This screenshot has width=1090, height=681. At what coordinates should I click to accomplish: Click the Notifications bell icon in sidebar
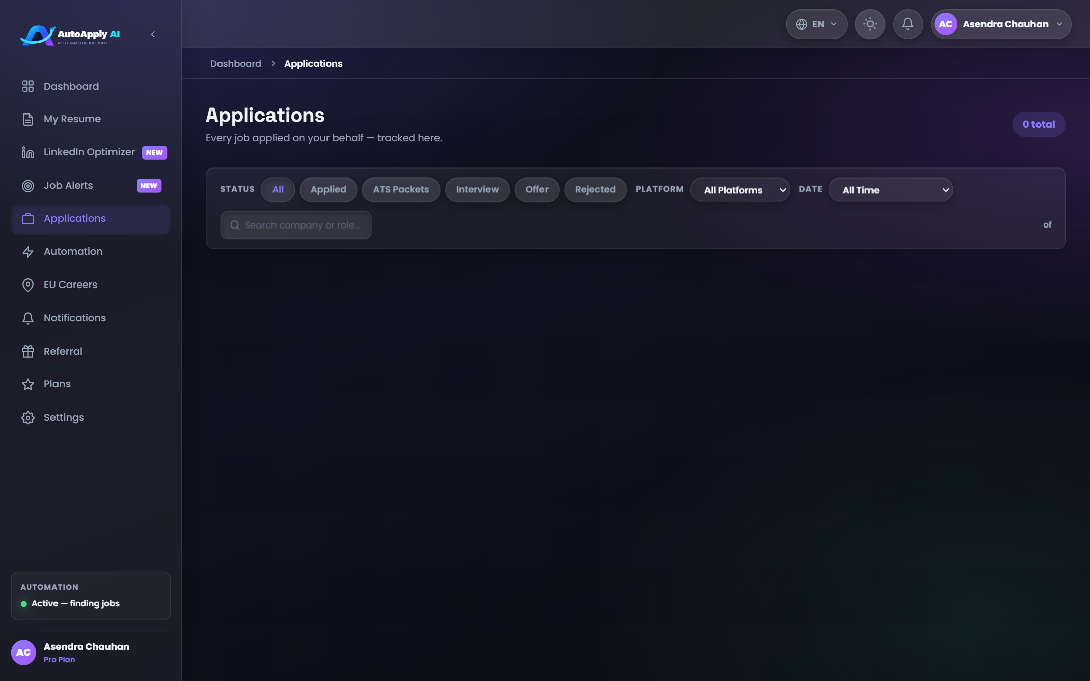point(28,318)
